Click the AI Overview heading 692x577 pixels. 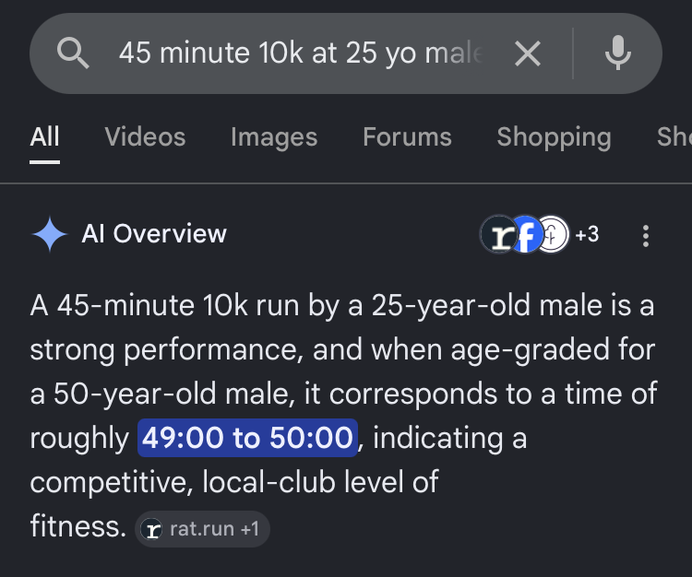(x=154, y=233)
